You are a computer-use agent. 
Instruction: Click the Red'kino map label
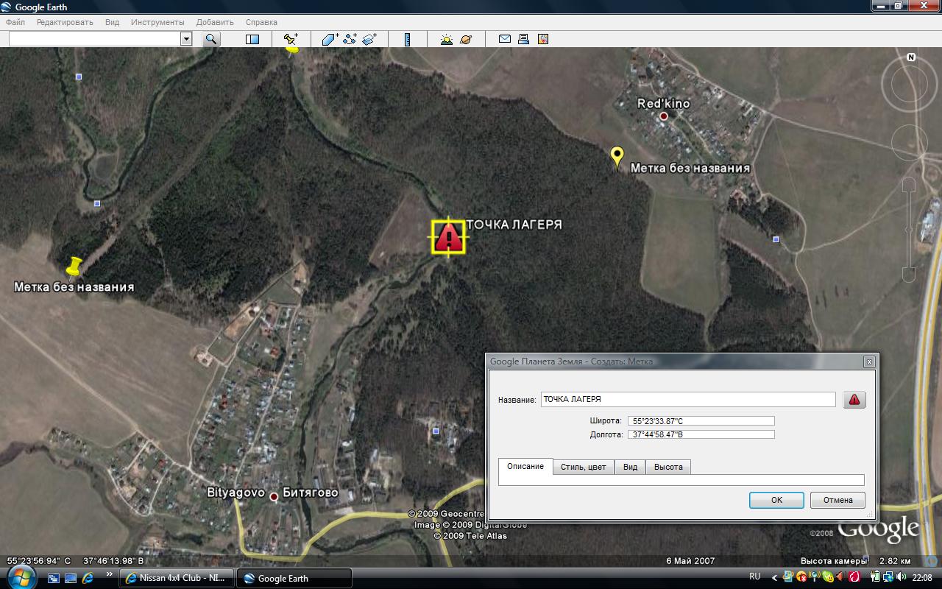click(664, 104)
